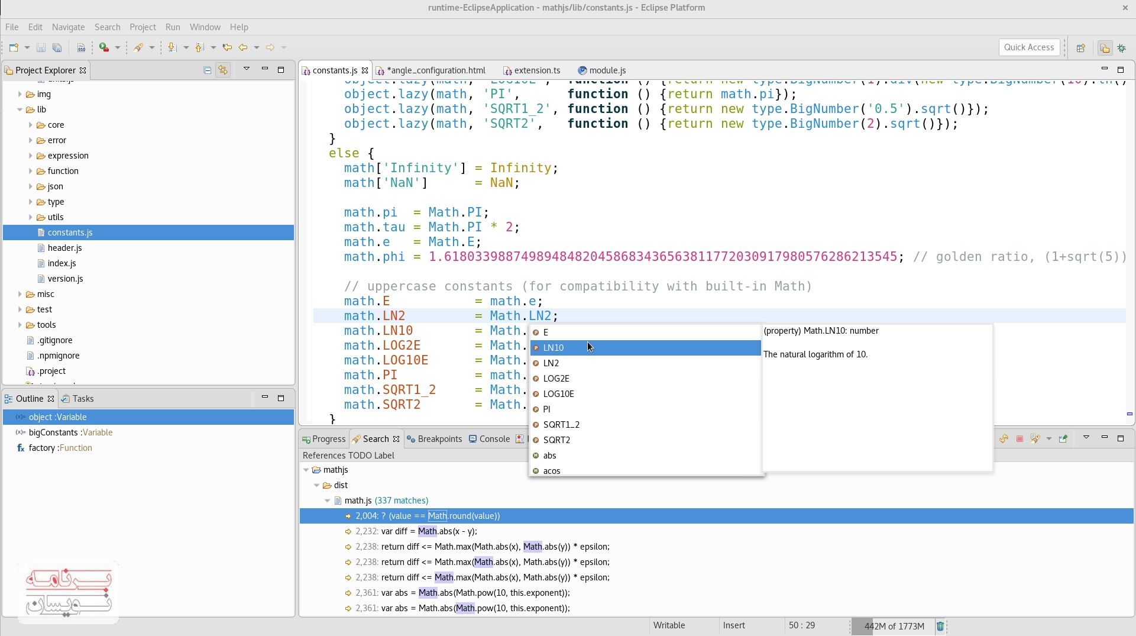Select abs in the autocomplete list
The image size is (1136, 636).
645,456
